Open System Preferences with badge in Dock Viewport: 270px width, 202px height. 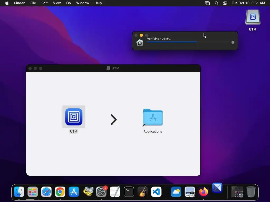(x=102, y=192)
